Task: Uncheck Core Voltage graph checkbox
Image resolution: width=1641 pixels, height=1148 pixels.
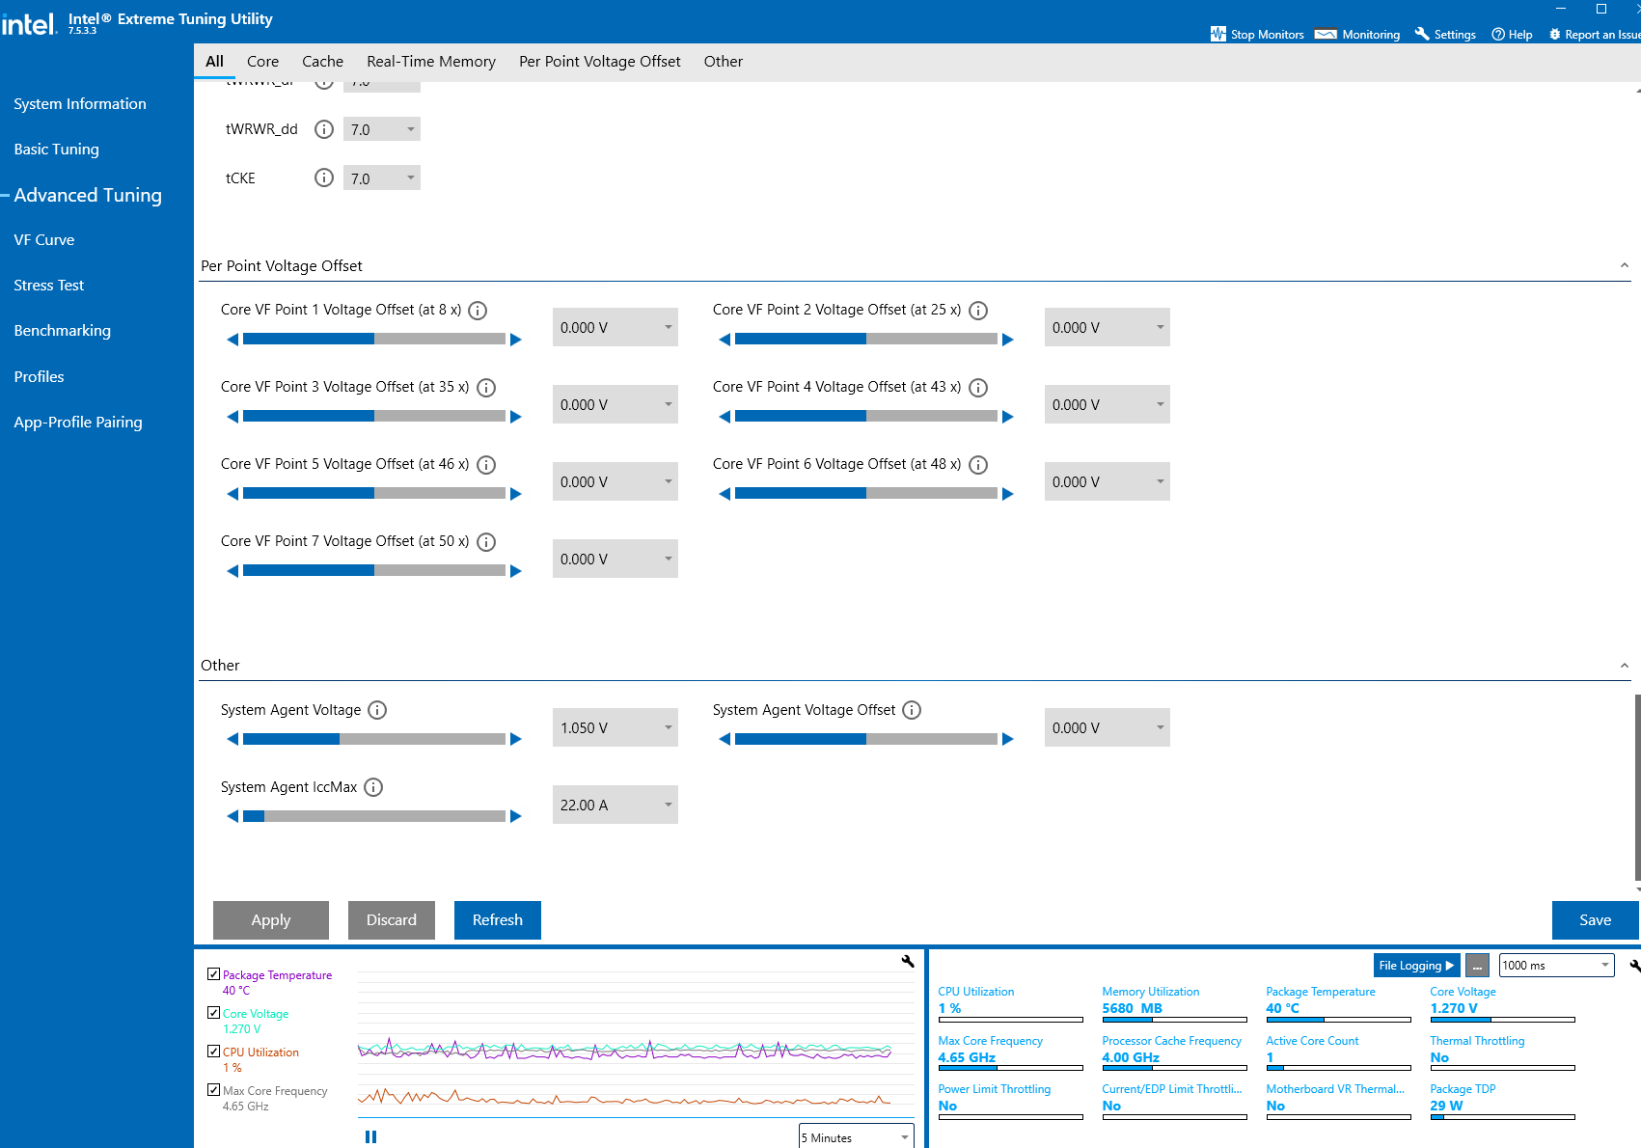Action: click(x=213, y=1013)
